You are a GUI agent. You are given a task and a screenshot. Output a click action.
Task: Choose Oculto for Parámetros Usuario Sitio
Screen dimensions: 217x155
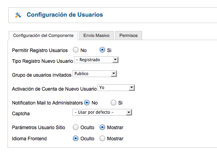pos(76,127)
